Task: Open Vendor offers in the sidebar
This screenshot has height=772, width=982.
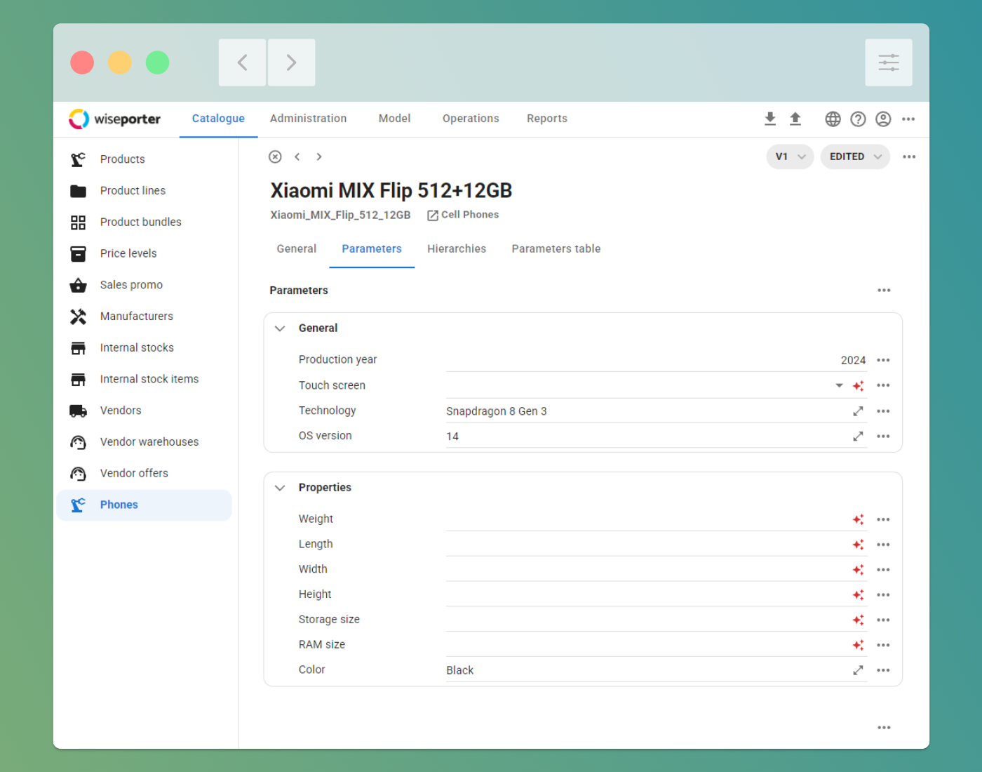Action: pos(144,473)
